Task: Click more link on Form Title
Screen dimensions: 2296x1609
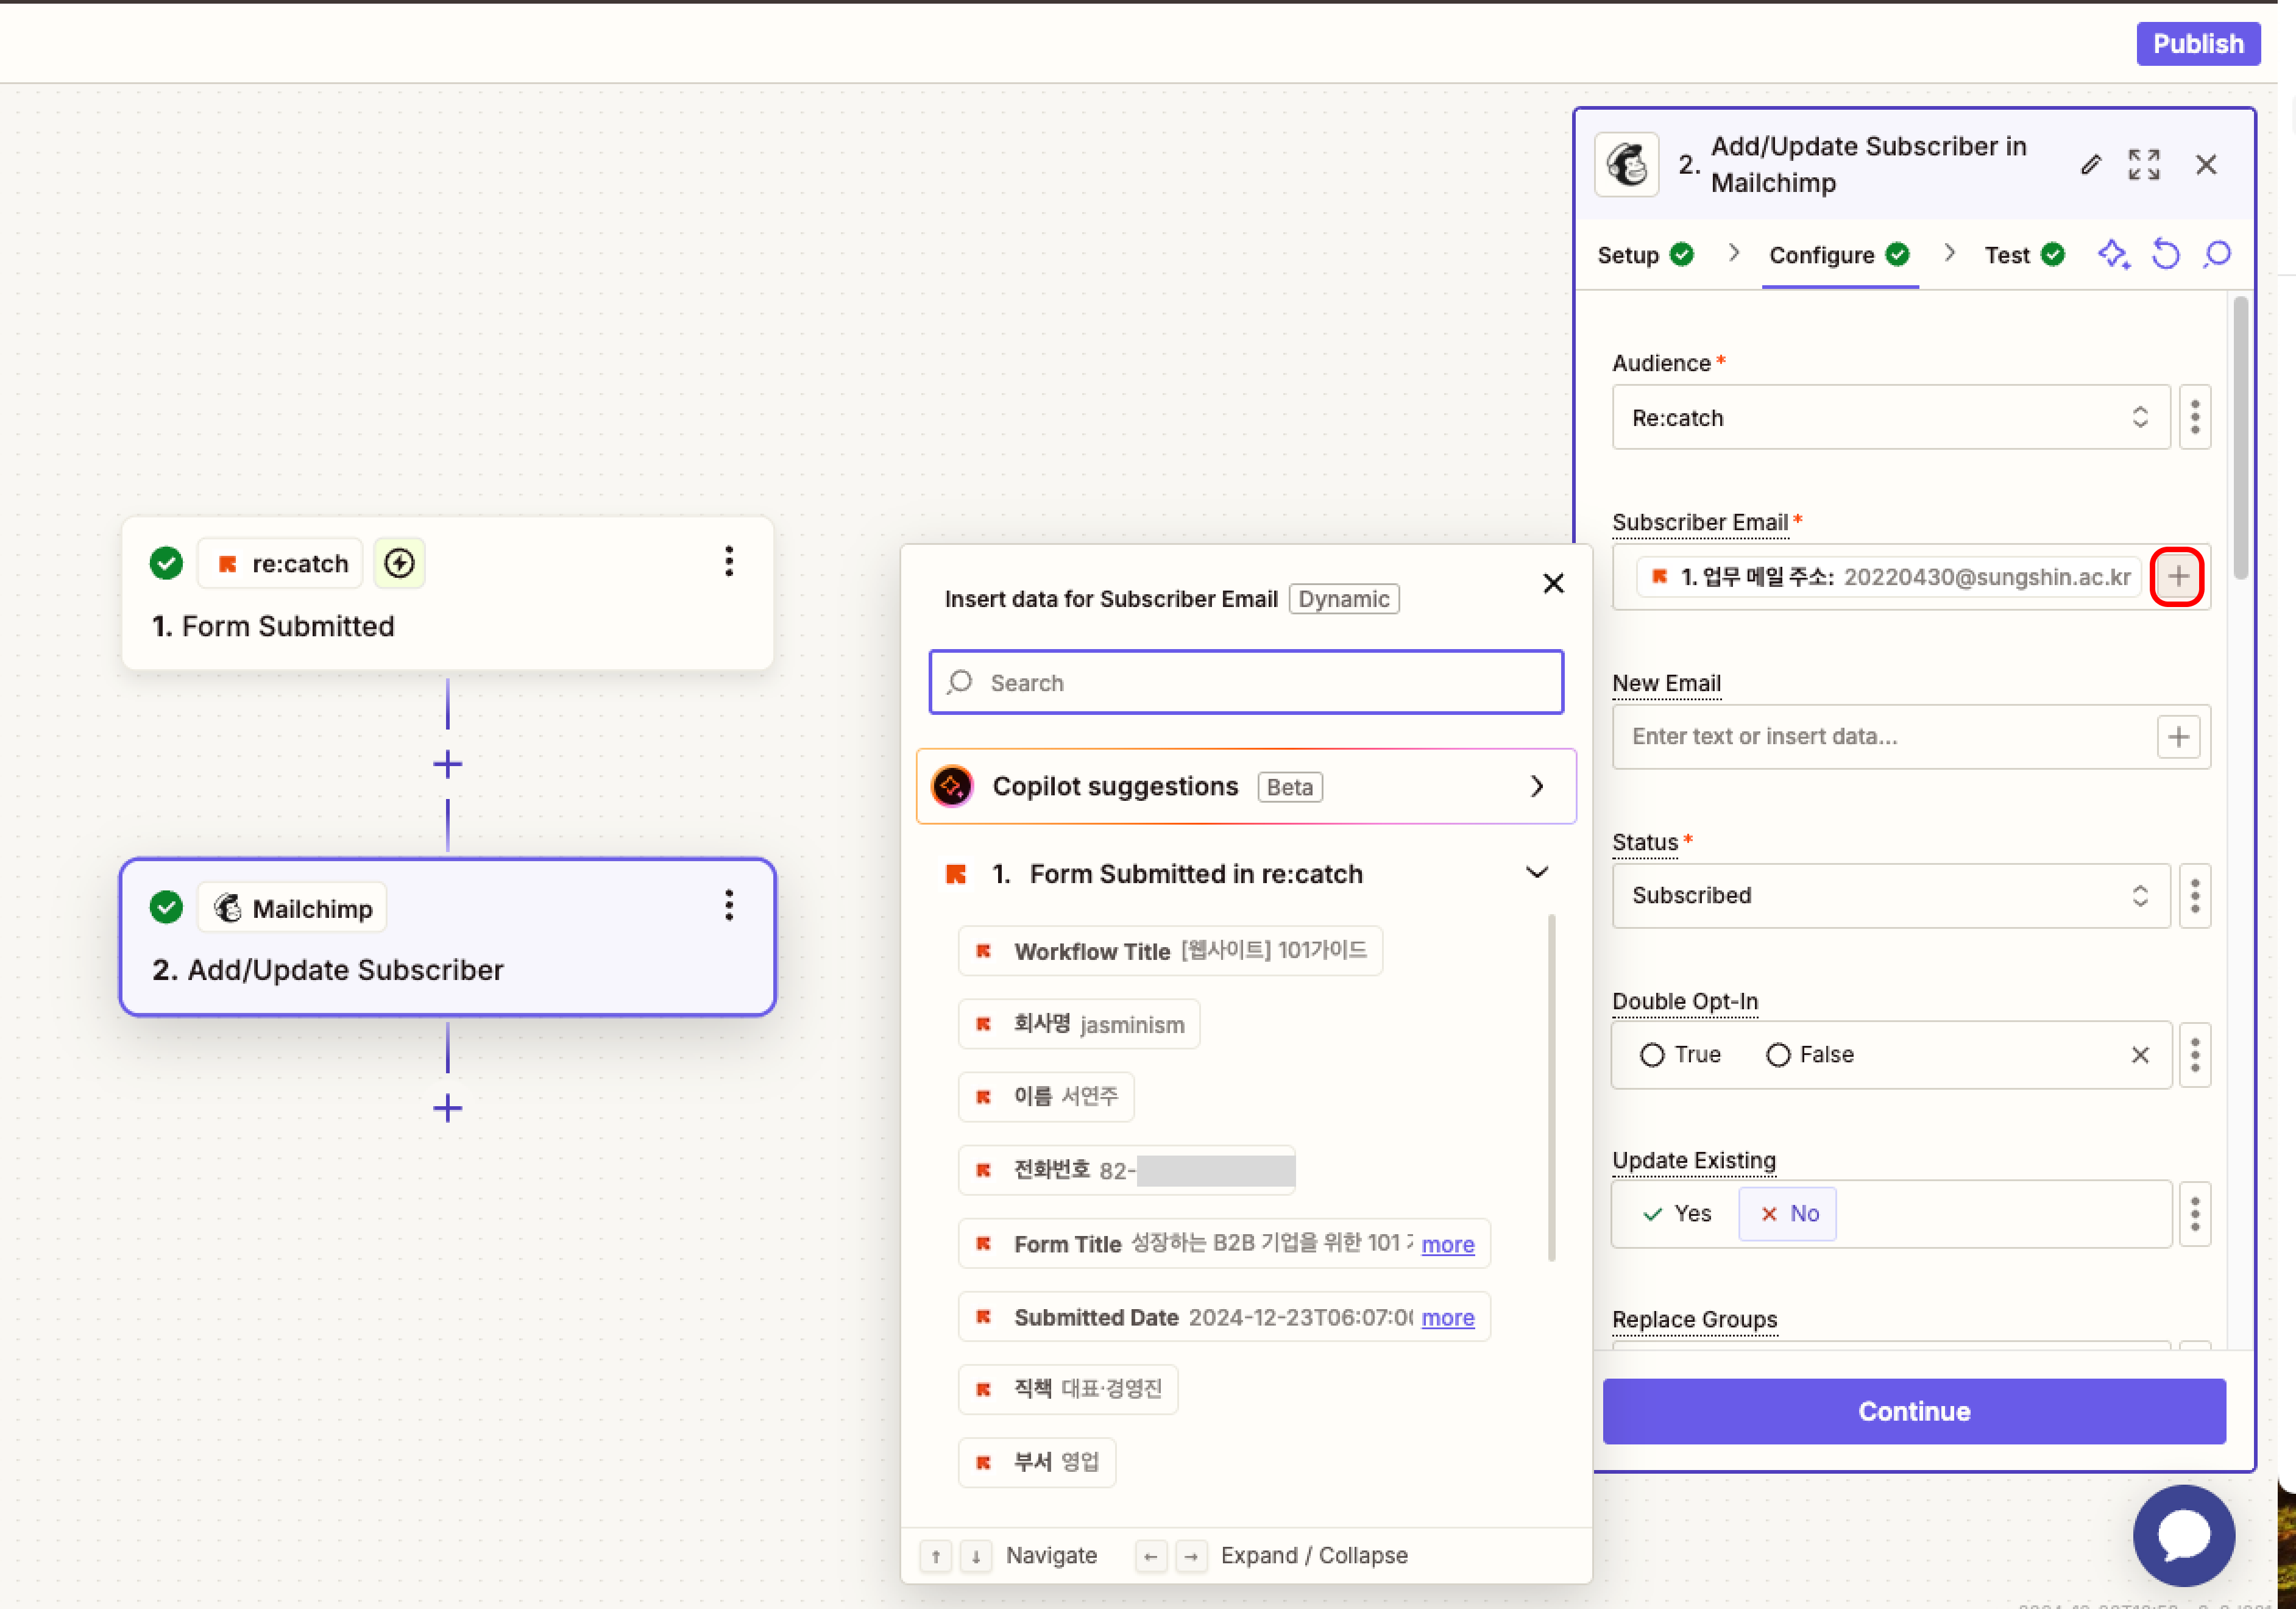Action: [1447, 1244]
